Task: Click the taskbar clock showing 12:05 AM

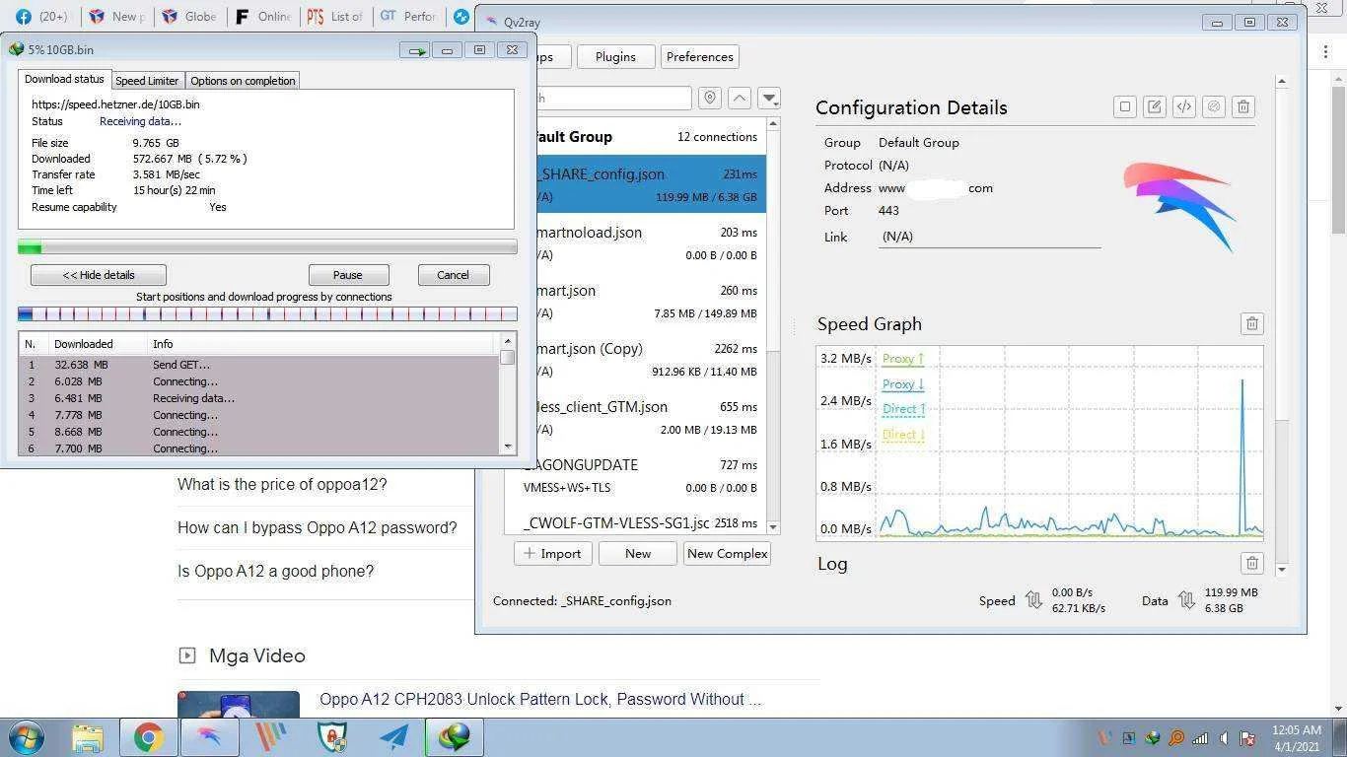Action: point(1295,738)
